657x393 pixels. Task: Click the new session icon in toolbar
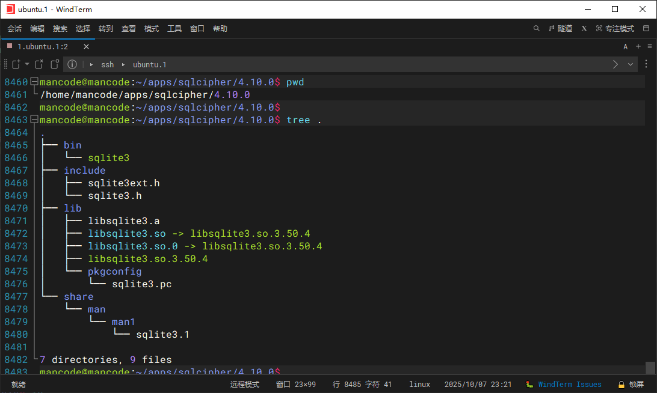[x=16, y=64]
